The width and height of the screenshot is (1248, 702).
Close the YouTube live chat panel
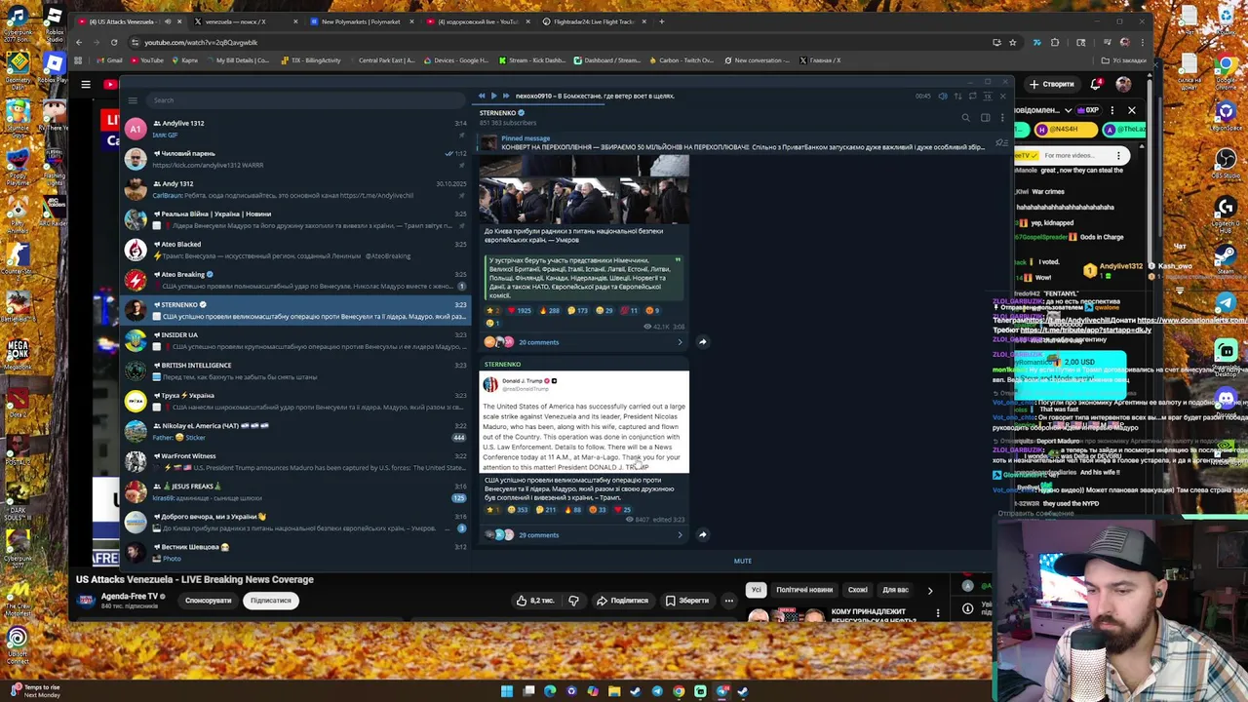1132,110
